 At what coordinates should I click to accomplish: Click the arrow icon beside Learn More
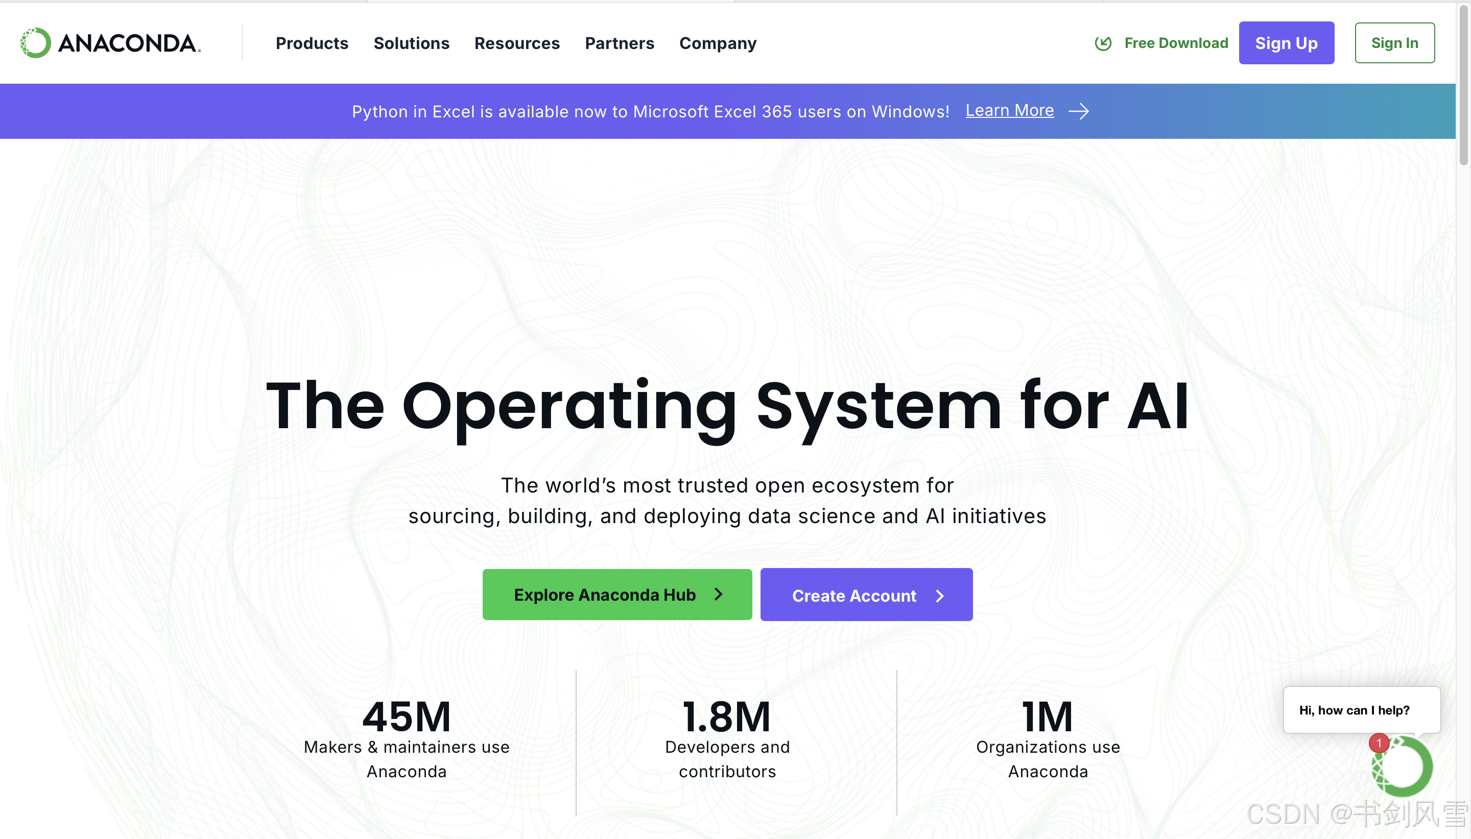1078,111
